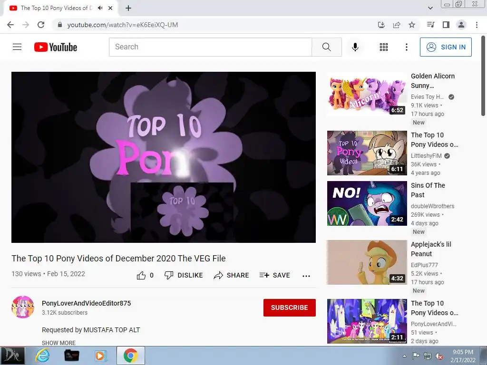Open Chrome profile menu
This screenshot has width=487, height=365.
point(461,25)
